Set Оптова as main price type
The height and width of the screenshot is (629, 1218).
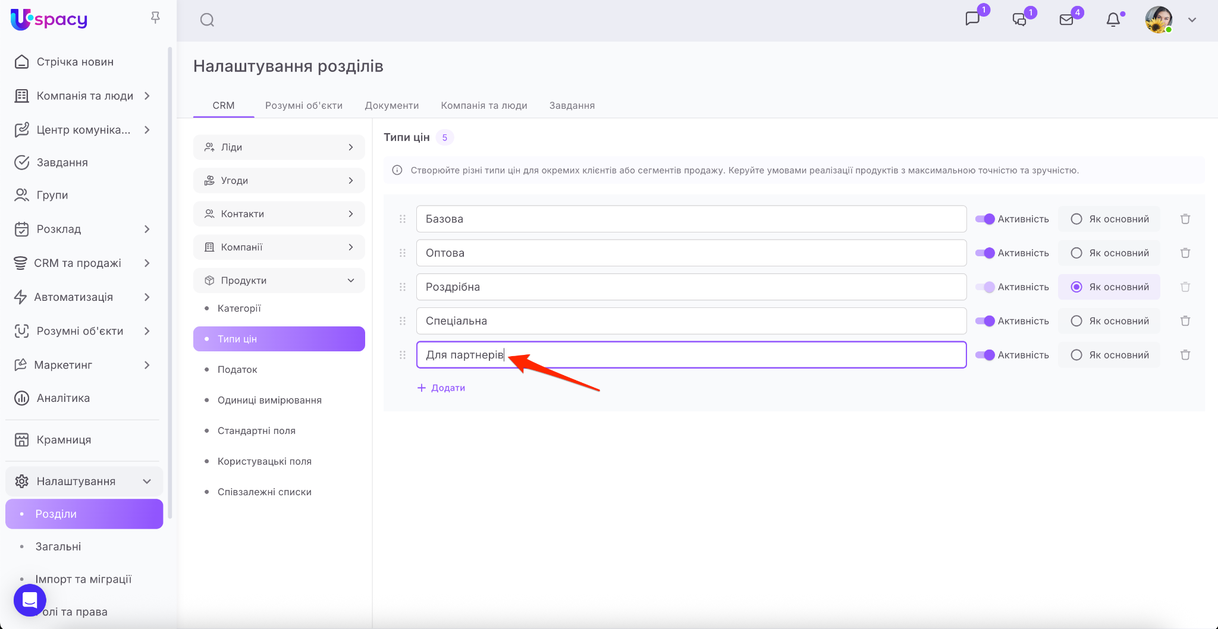tap(1076, 253)
